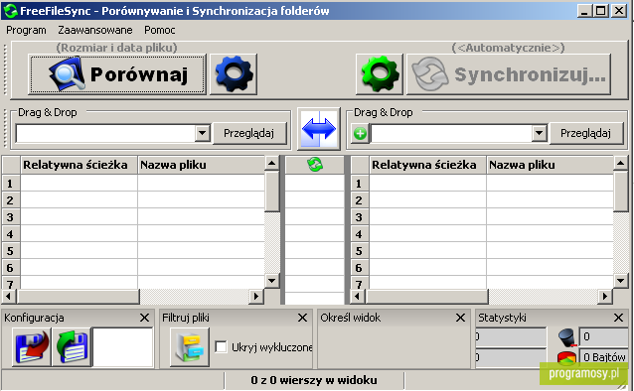Viewport: 634px width, 391px height.
Task: Expand right folder path dropdown
Action: click(x=539, y=133)
